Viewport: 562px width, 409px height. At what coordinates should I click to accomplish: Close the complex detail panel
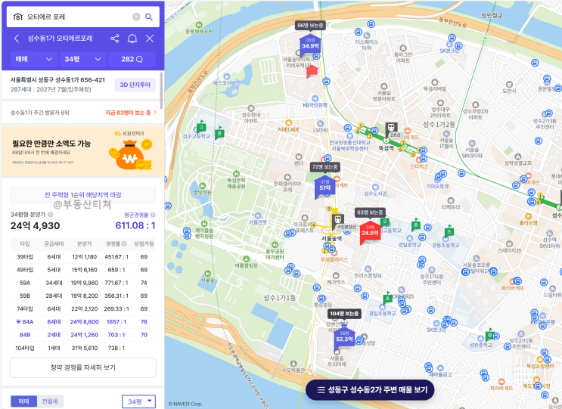click(150, 39)
